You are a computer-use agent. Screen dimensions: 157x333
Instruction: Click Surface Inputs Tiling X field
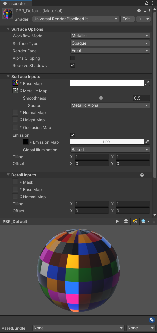point(92,157)
